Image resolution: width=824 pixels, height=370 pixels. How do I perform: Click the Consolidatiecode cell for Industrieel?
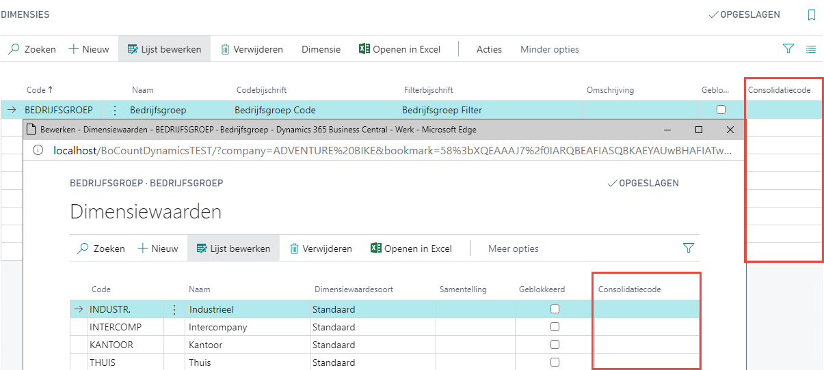tap(646, 309)
